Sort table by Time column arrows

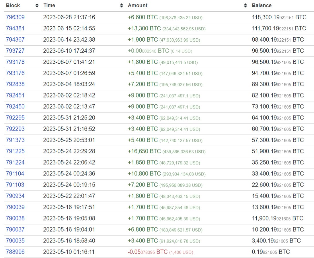[x=122, y=6]
